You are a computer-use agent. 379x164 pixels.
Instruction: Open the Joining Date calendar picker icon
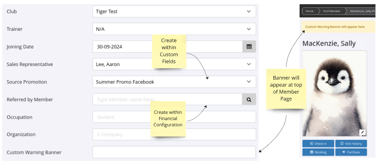tap(249, 47)
